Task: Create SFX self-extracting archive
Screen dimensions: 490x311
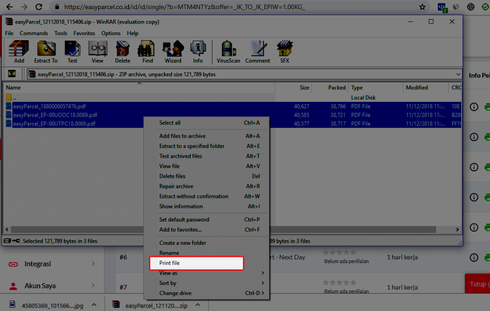Action: click(x=285, y=52)
